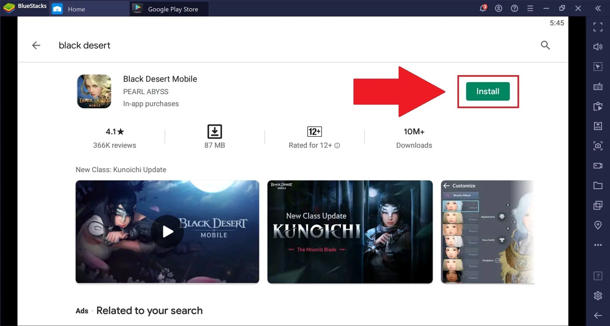This screenshot has width=610, height=326.
Task: Click the Install button for Black Desert Mobile
Action: click(488, 91)
